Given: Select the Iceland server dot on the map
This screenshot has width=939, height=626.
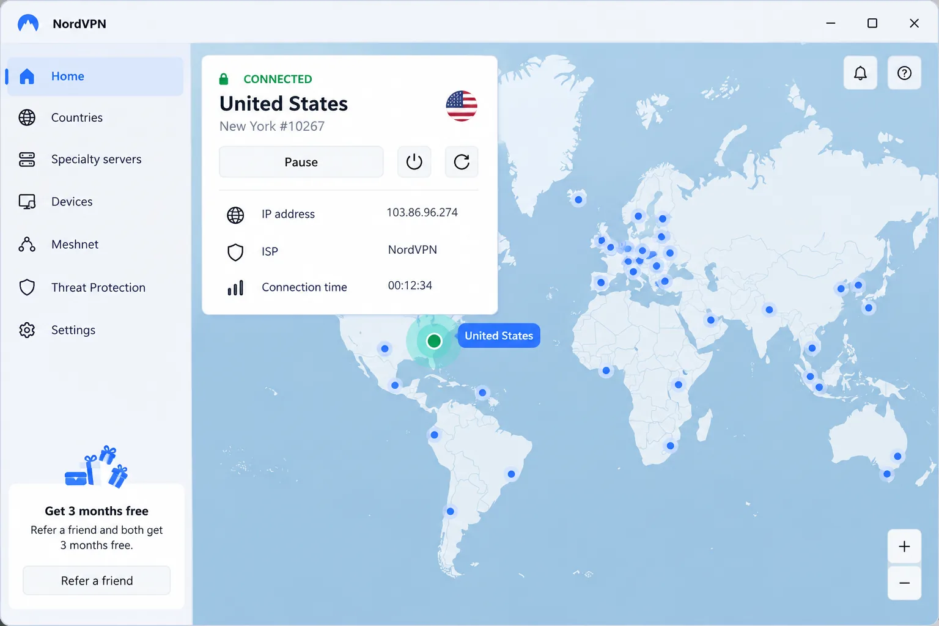Looking at the screenshot, I should click(x=578, y=199).
